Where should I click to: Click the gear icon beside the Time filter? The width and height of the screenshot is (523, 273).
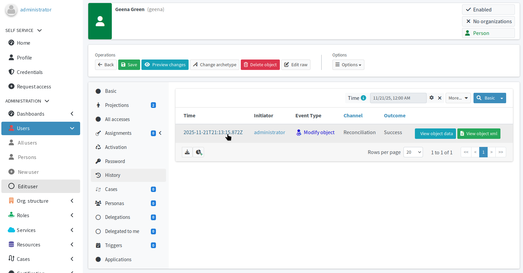click(x=431, y=98)
